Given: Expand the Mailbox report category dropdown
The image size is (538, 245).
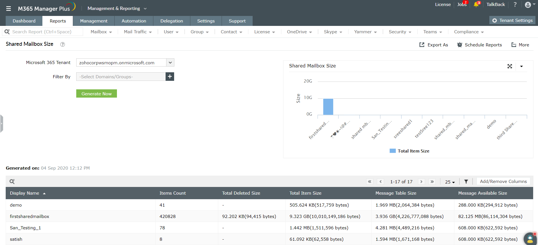Looking at the screenshot, I should (x=101, y=32).
